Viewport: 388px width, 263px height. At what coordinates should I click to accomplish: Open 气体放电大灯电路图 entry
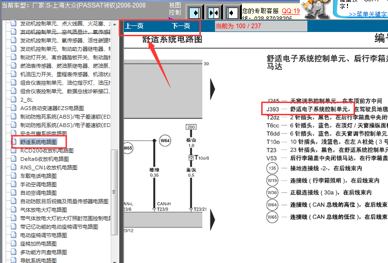pos(43,210)
